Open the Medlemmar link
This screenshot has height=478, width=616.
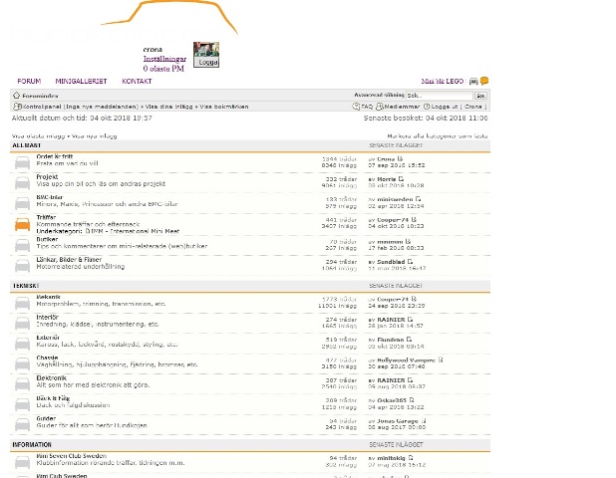(x=402, y=107)
